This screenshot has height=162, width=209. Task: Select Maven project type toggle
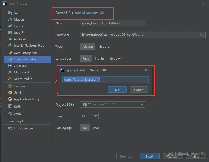88,46
